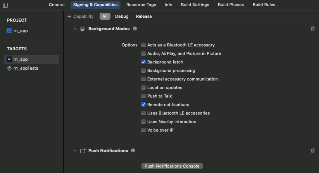Viewport: 319px width, 173px height.
Task: Collapse the Background Modes section
Action: point(75,29)
